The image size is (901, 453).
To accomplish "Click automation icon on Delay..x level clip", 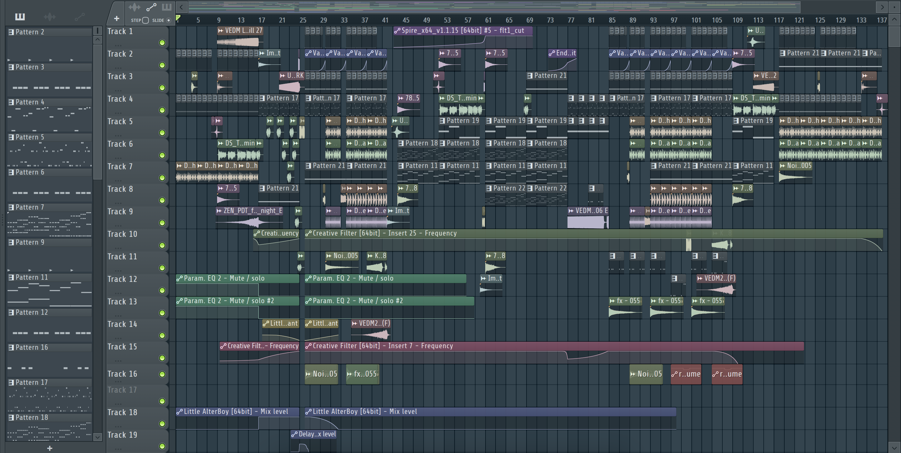I will click(x=294, y=435).
